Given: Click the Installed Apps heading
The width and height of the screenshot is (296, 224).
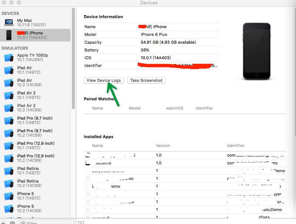Looking at the screenshot, I should [x=99, y=137].
